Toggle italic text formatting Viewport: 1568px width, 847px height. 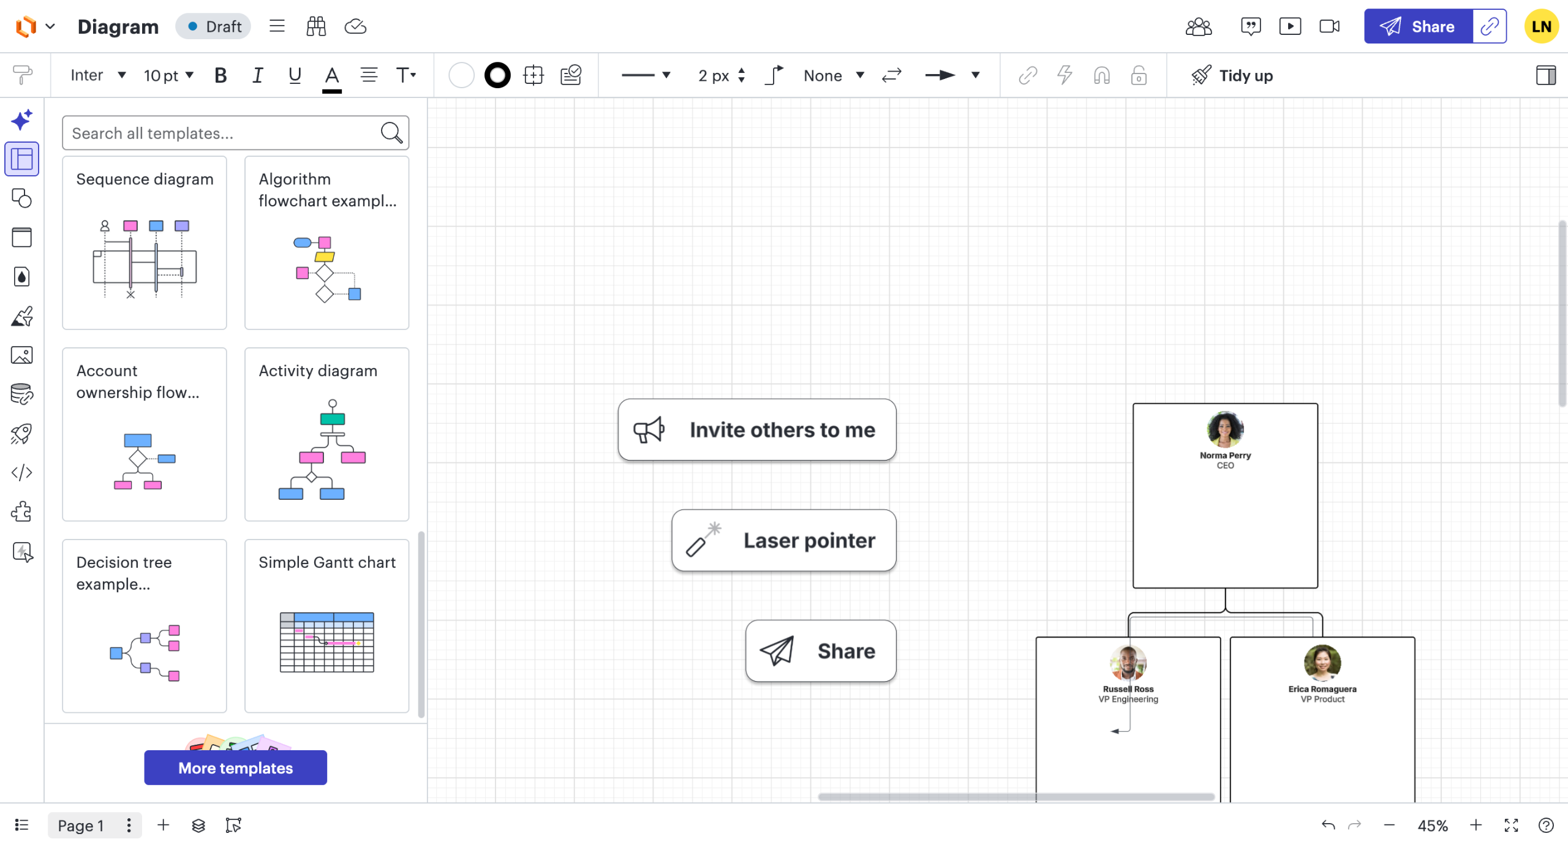click(257, 75)
